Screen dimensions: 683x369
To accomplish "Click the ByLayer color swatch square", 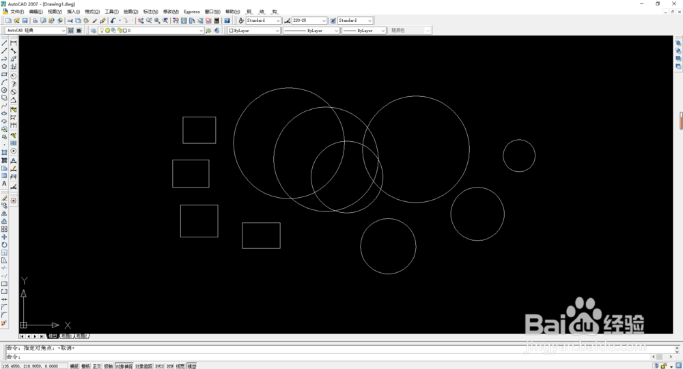I will 232,31.
